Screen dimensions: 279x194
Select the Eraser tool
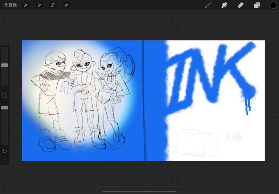pos(240,5)
